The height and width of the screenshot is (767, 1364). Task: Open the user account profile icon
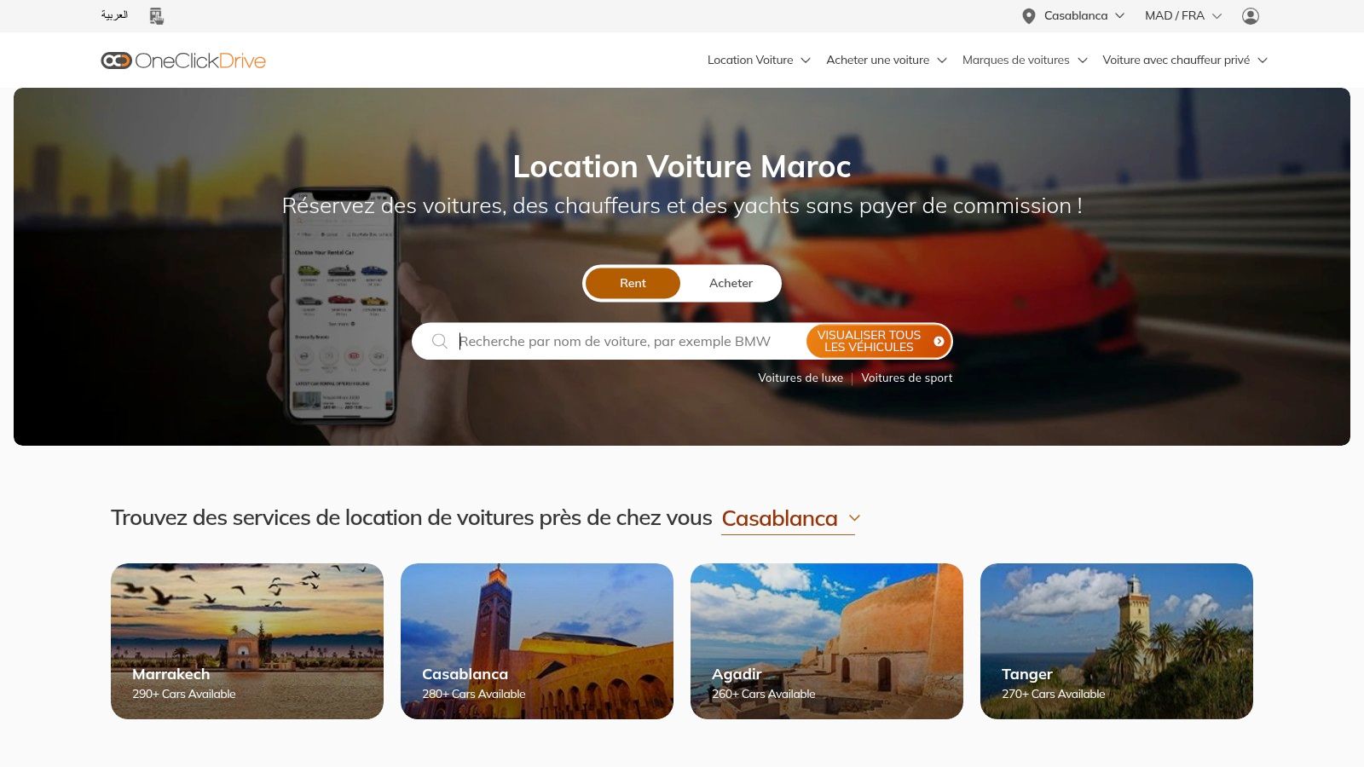coord(1251,16)
